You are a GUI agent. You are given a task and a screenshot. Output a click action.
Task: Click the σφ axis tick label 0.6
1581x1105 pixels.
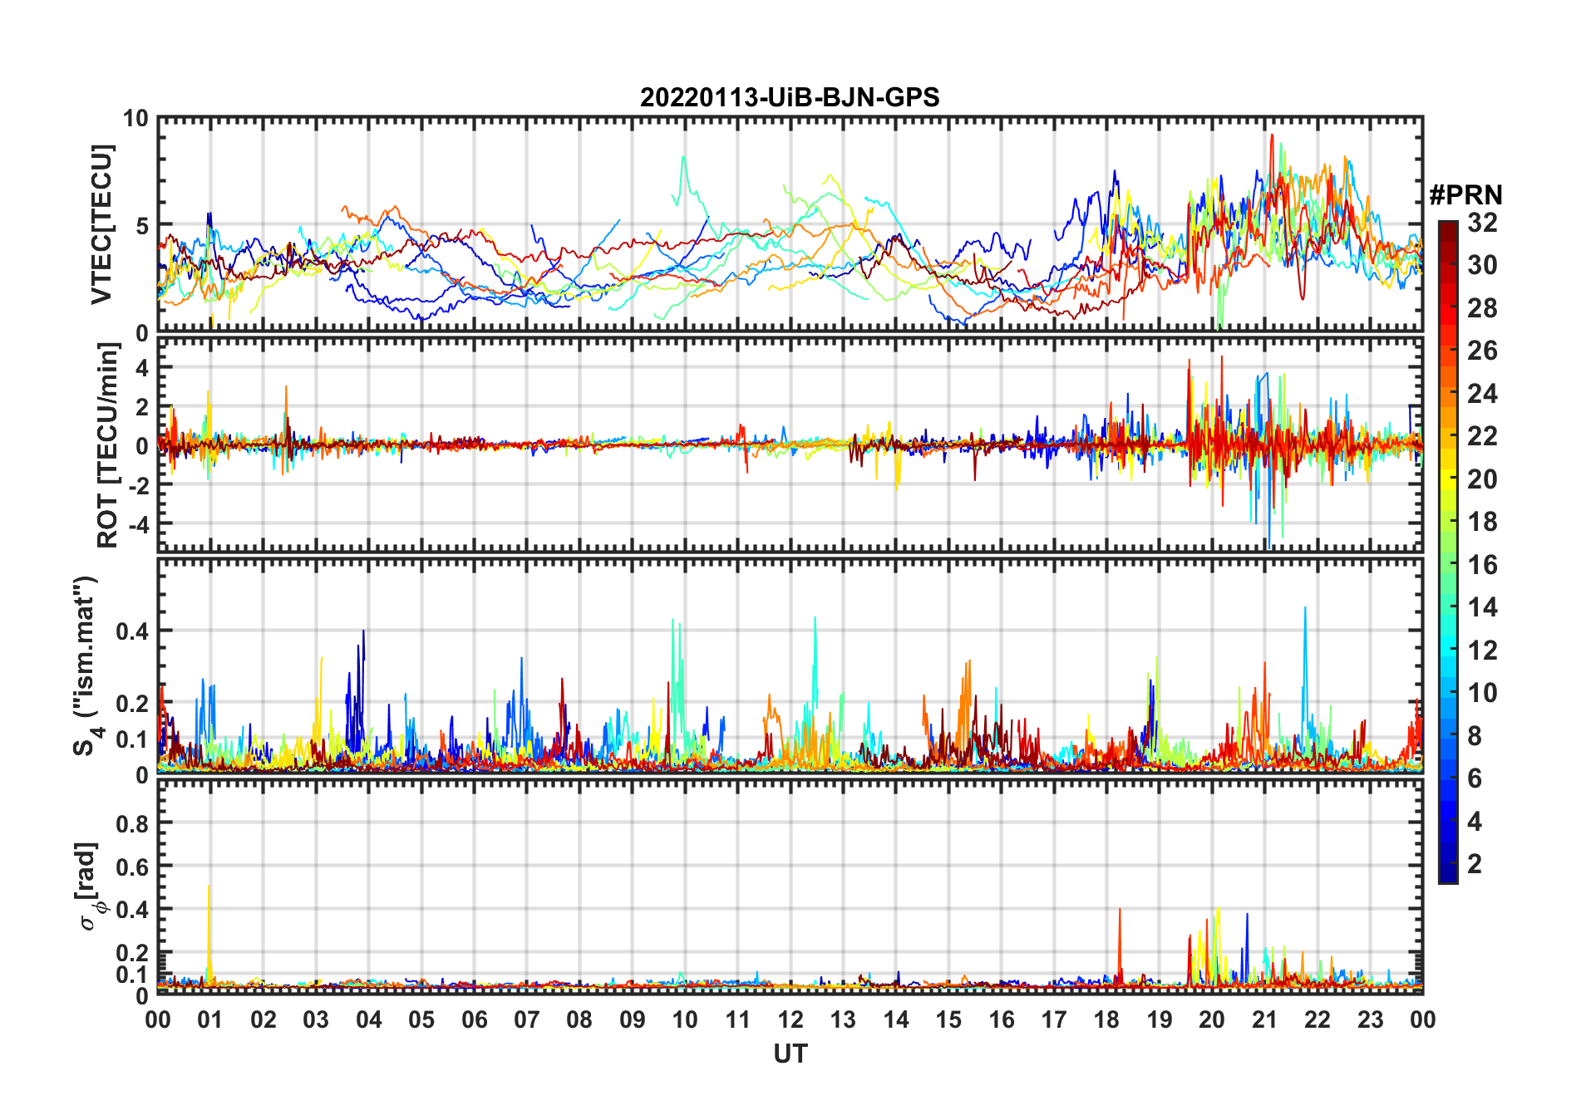133,867
